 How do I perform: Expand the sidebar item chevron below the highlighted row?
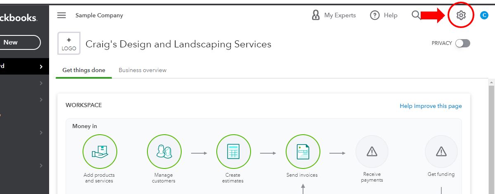tap(41, 83)
